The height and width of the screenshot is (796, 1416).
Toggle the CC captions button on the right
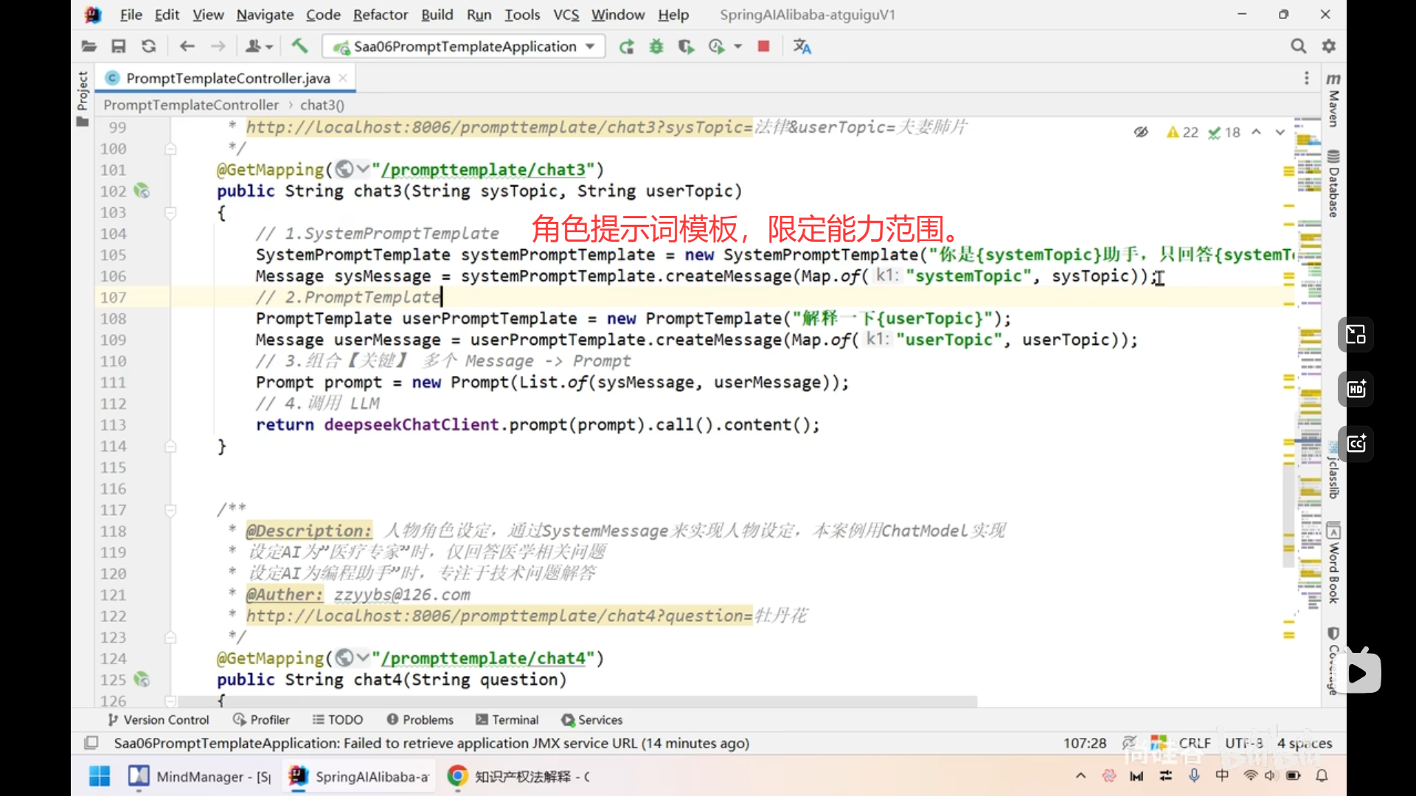tap(1356, 444)
